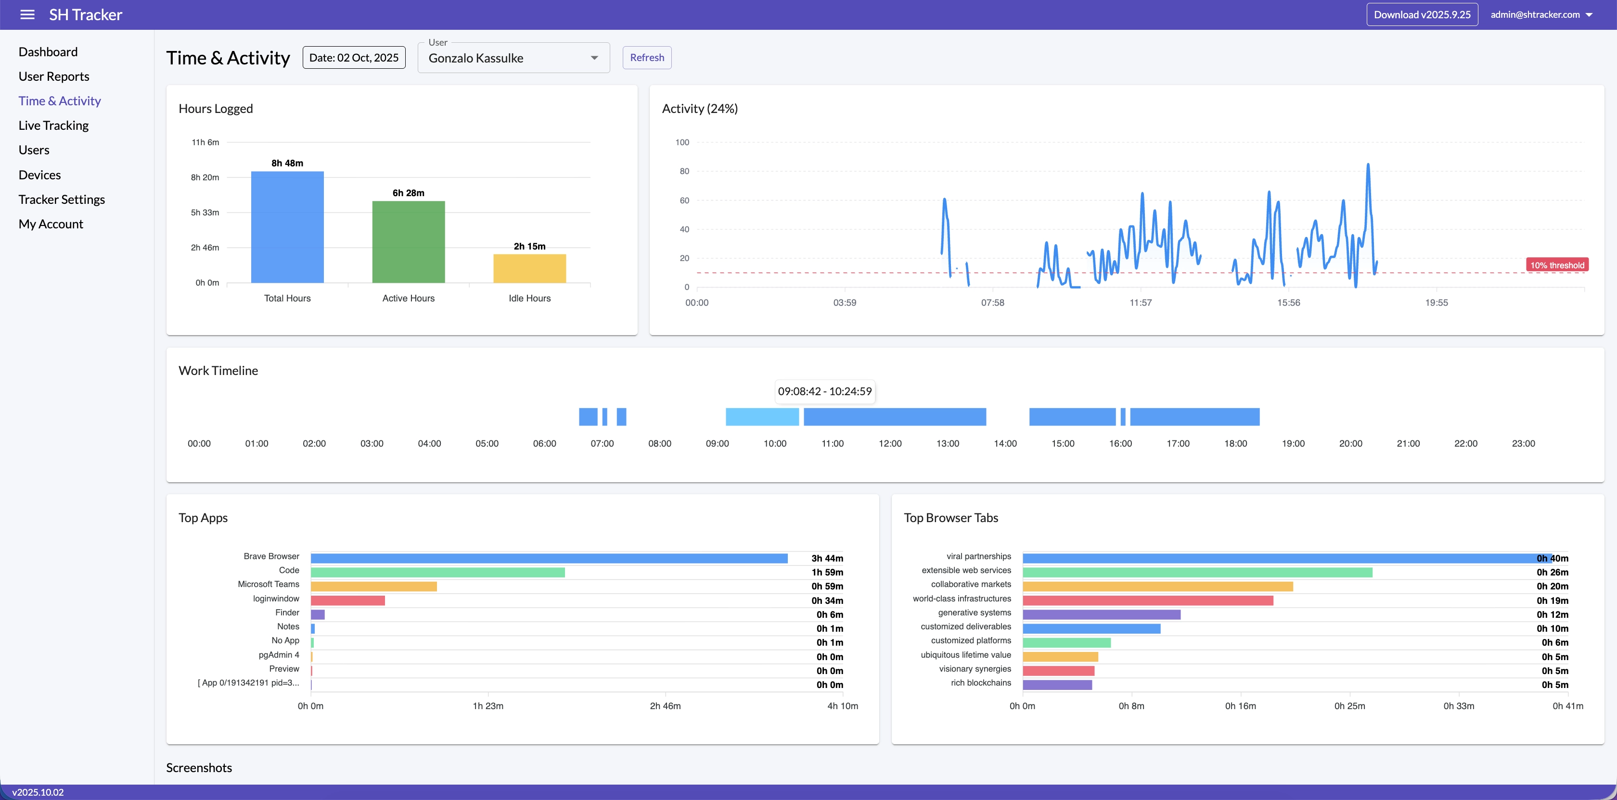Screen dimensions: 1617x800
Task: Select the highlighted 09:08–10:24 timeline segment
Action: (762, 417)
